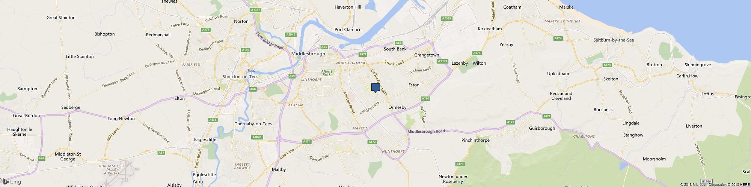Click the Durham Tees Valley Airport label
This screenshot has height=187, width=751.
[x=112, y=170]
